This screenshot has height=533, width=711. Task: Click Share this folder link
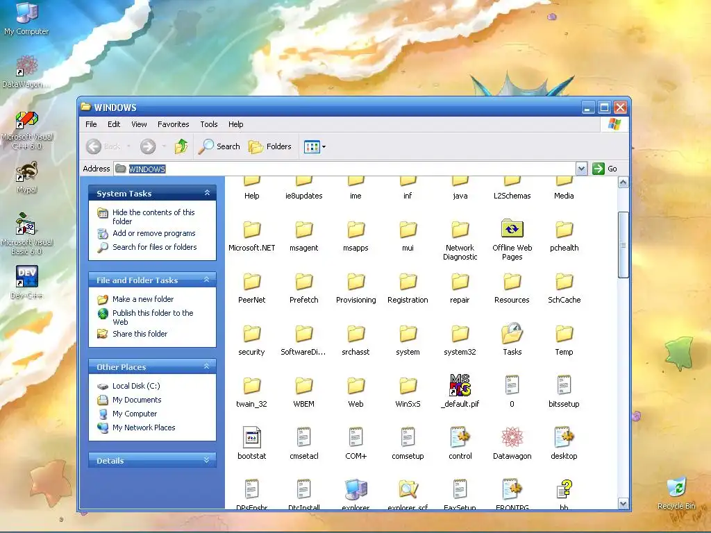140,334
